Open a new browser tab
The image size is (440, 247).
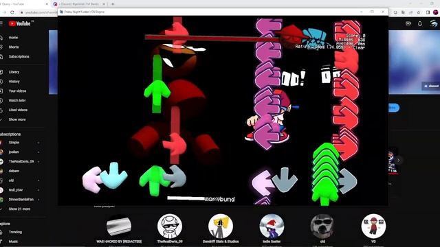[113, 4]
